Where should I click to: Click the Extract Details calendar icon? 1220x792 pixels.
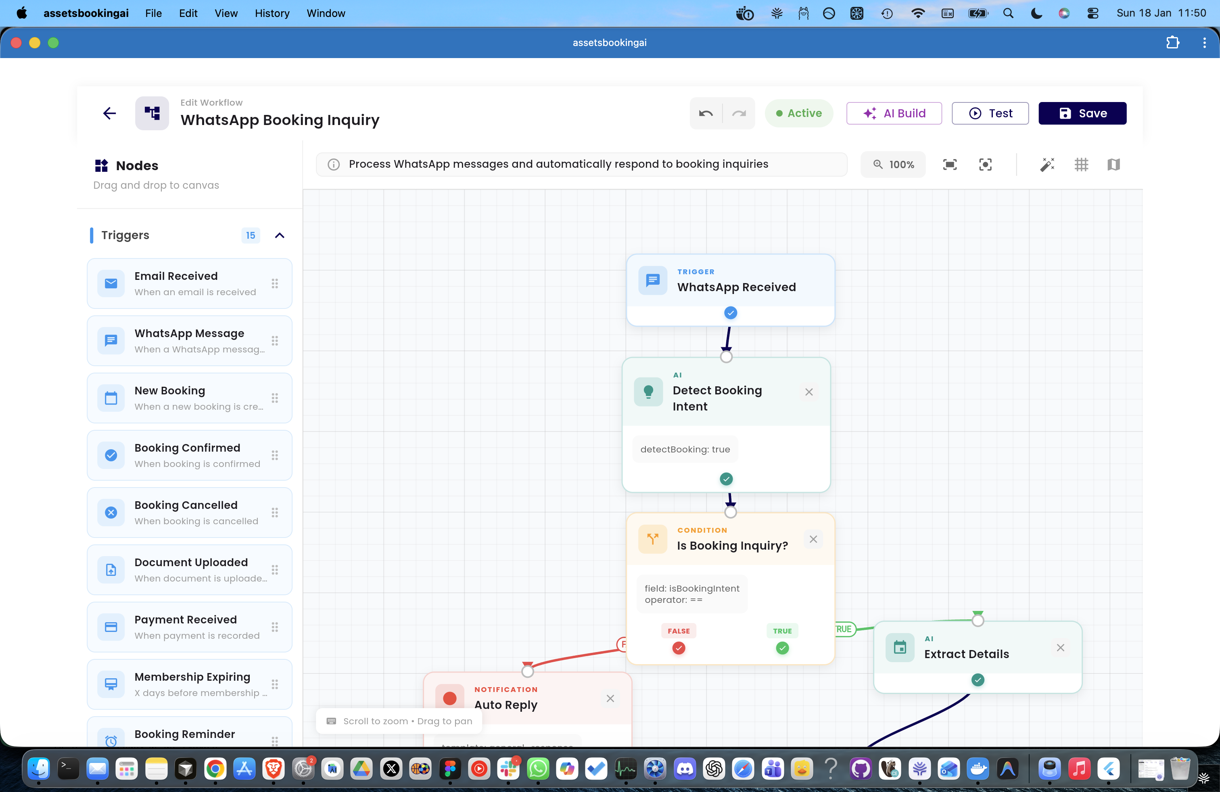(x=900, y=648)
